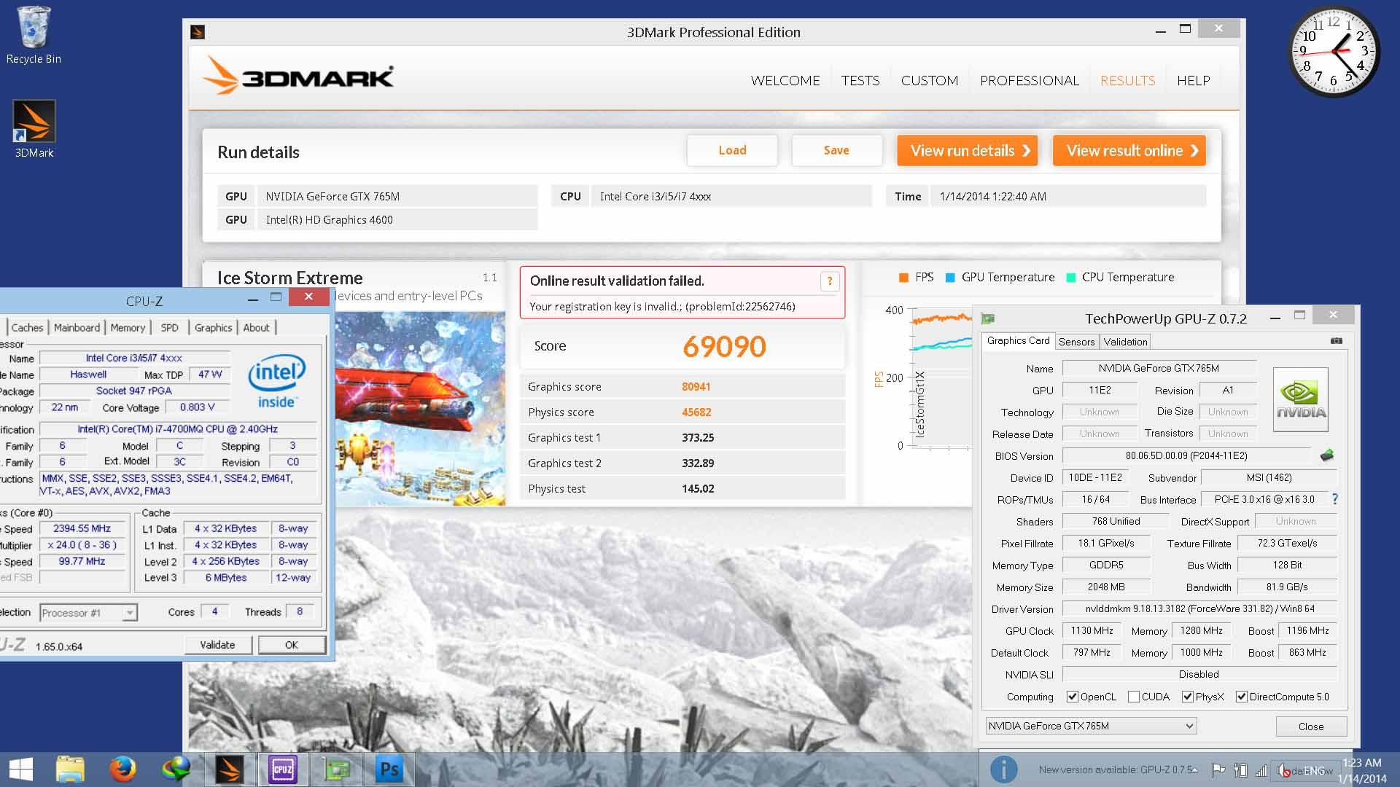Screen dimensions: 1400x787
Task: Open the GPU selection dropdown in GPU-Z
Action: click(x=1091, y=726)
